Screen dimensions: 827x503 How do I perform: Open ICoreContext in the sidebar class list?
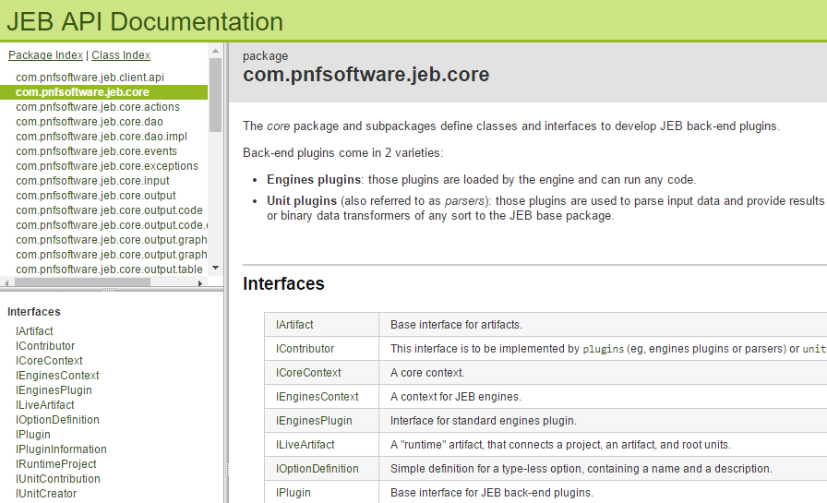pos(49,361)
